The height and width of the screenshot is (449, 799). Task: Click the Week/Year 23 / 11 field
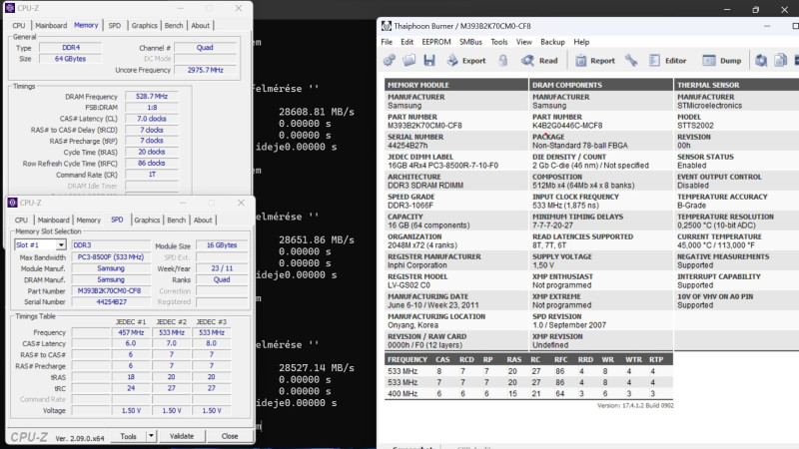[x=222, y=268]
